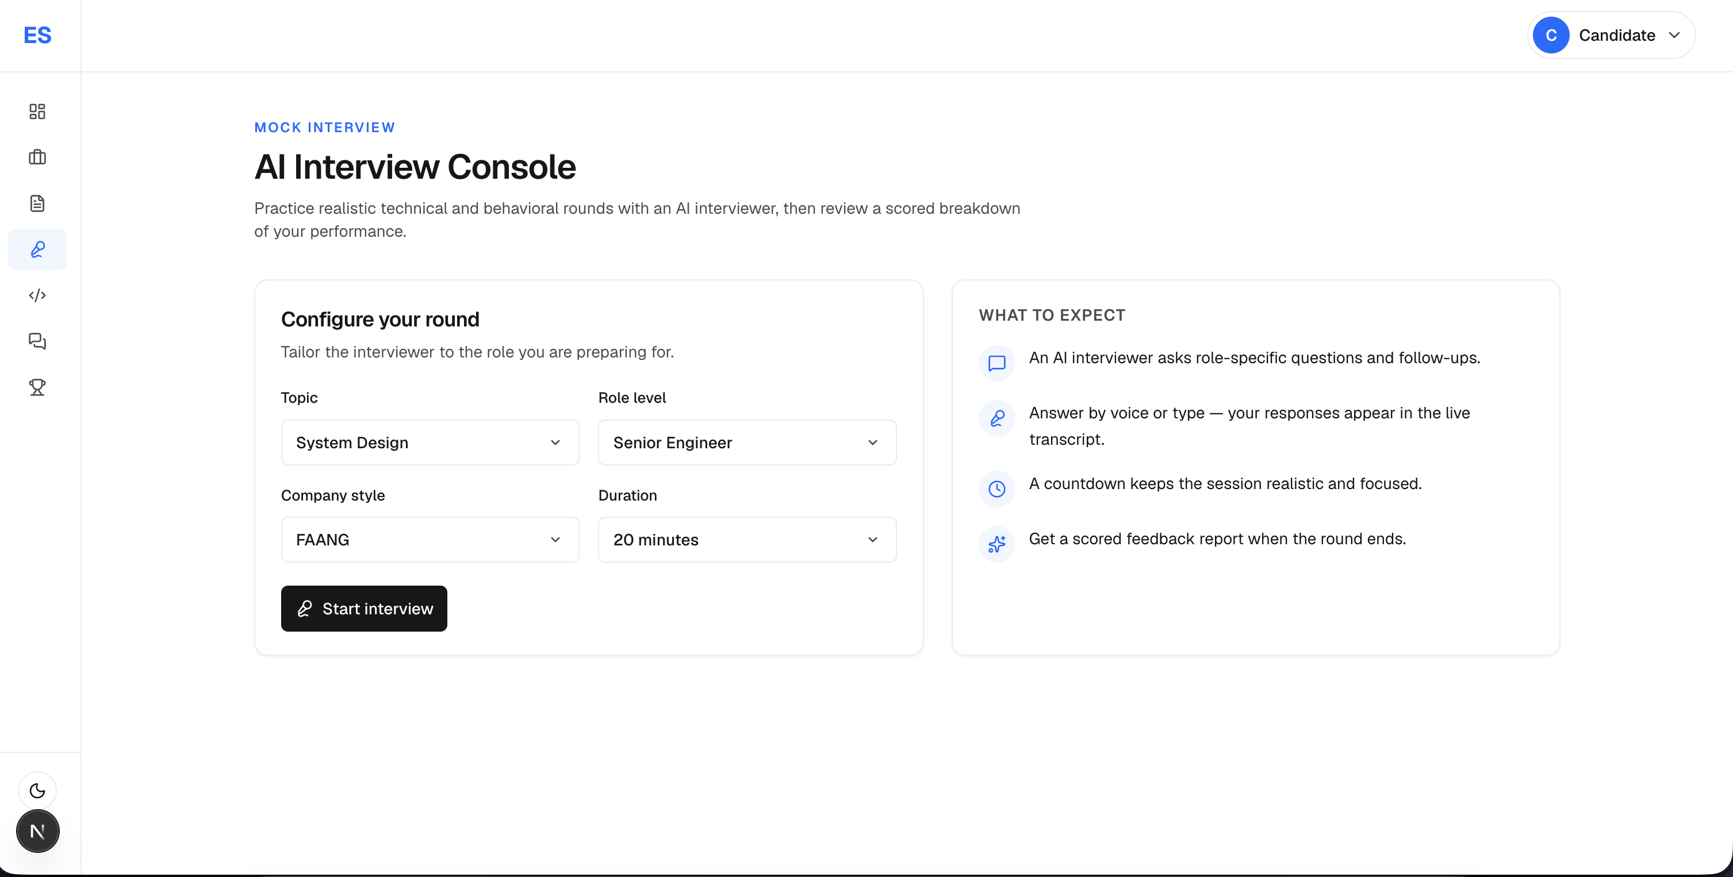This screenshot has height=877, width=1733.
Task: Open the code brackets icon in sidebar
Action: (38, 295)
